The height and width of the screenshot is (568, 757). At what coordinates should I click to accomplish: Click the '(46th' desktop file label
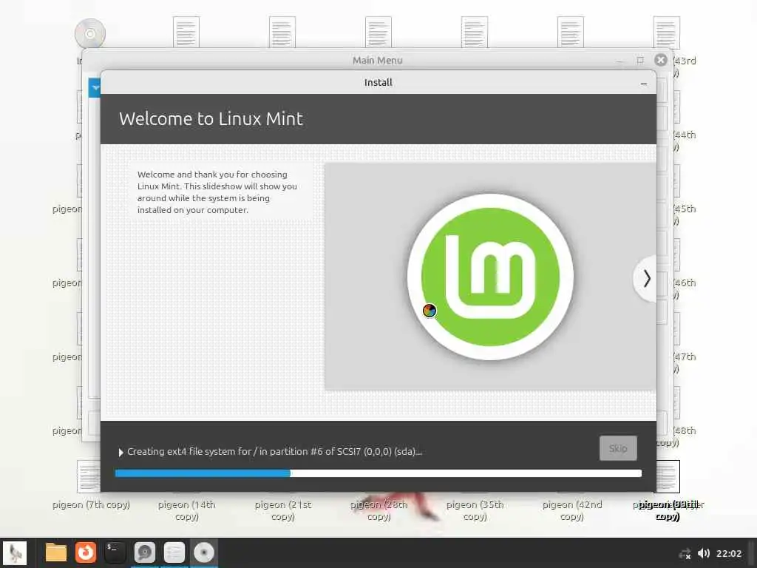coord(685,283)
